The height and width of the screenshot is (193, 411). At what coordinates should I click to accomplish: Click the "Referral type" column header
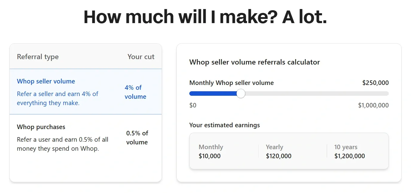coord(38,57)
